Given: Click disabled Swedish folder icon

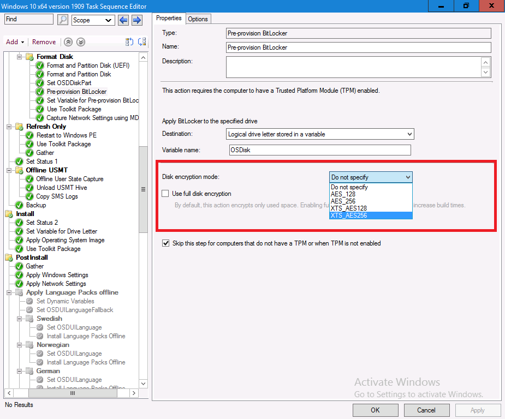Looking at the screenshot, I should tap(29, 319).
